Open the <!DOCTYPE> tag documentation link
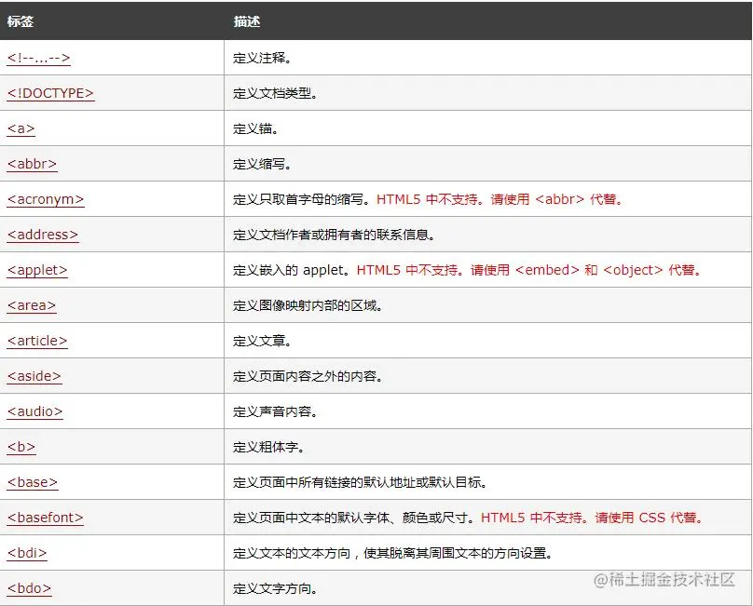The image size is (753, 606). click(x=49, y=93)
